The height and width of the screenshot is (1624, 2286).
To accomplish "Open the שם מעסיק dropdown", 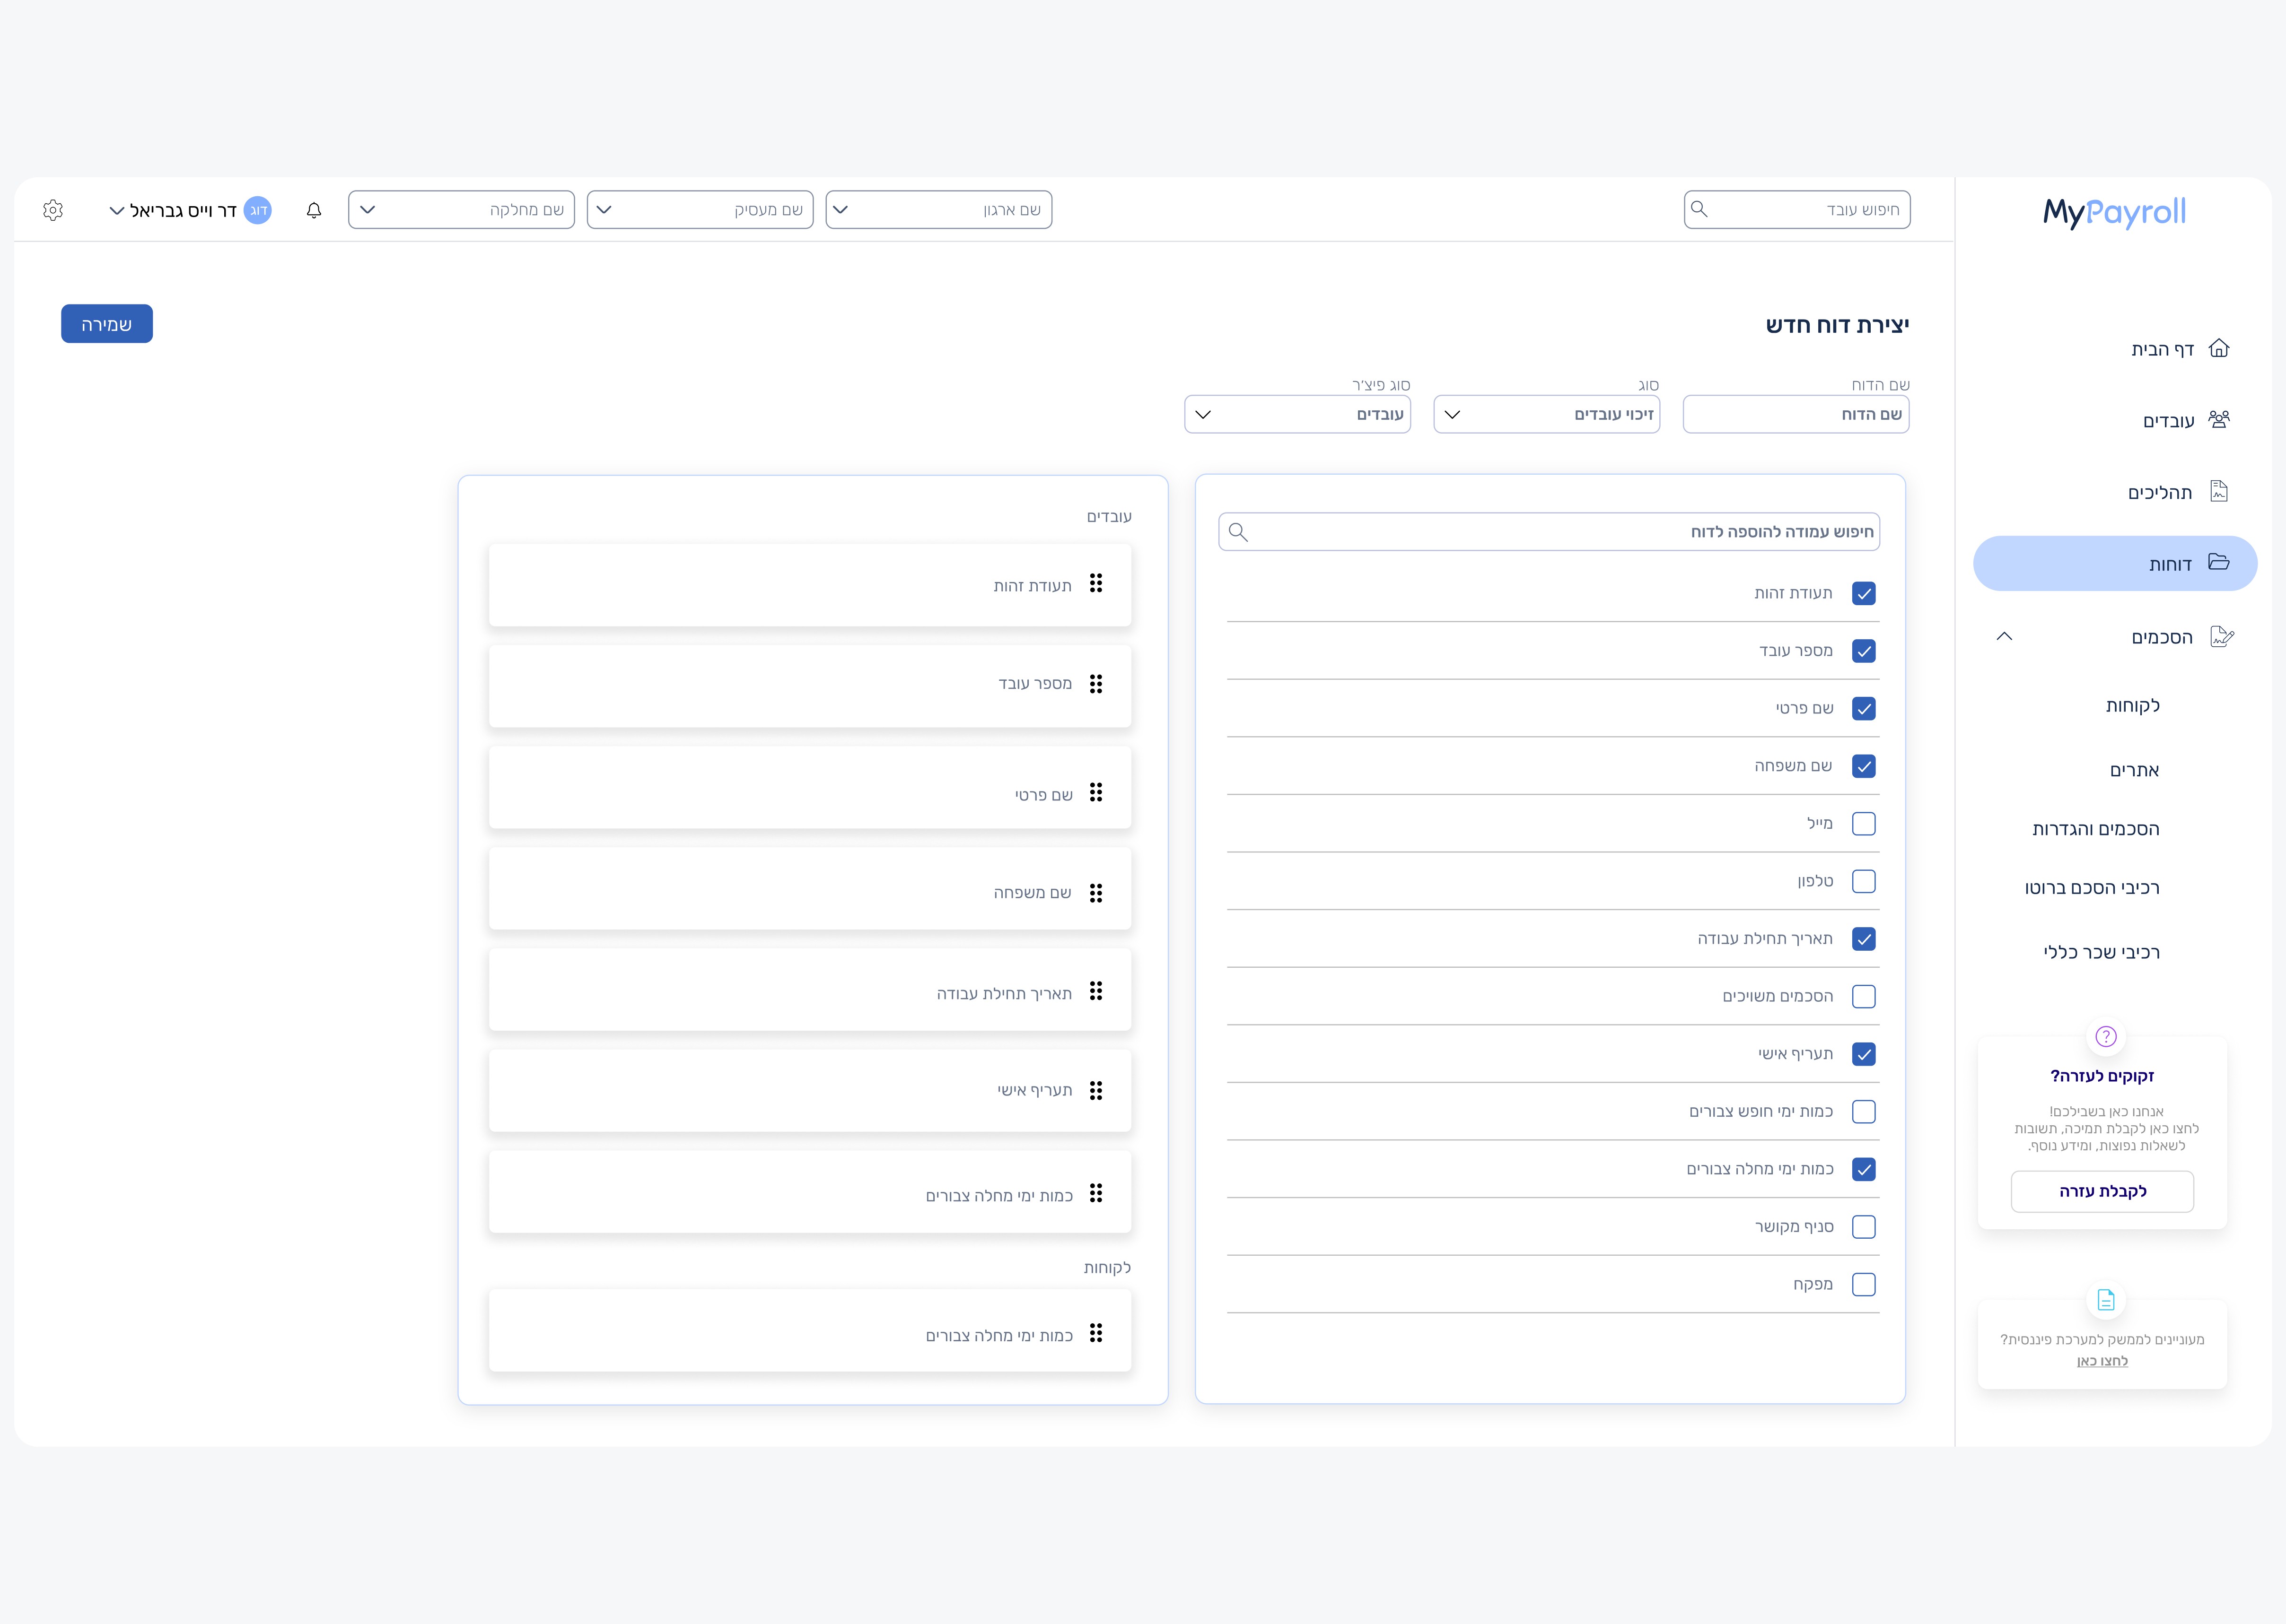I will (x=701, y=210).
